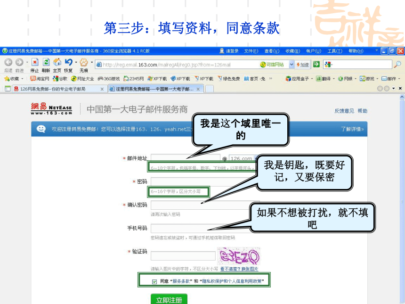
Task: Stop page loading with the 停止 icon
Action: (x=34, y=62)
